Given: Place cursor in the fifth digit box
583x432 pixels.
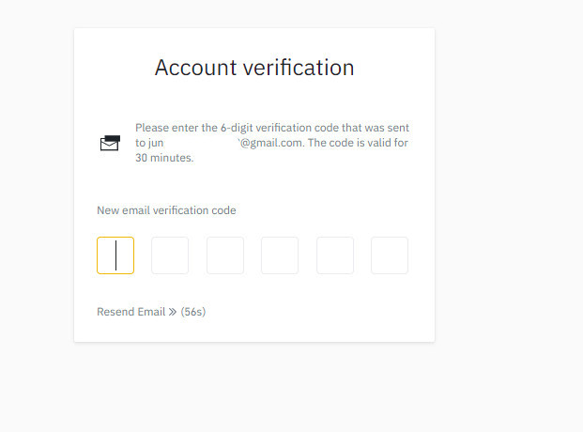Looking at the screenshot, I should (x=335, y=255).
